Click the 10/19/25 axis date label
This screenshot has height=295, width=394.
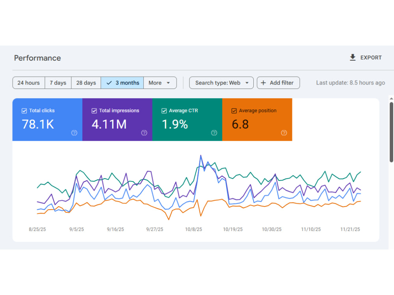click(x=233, y=229)
